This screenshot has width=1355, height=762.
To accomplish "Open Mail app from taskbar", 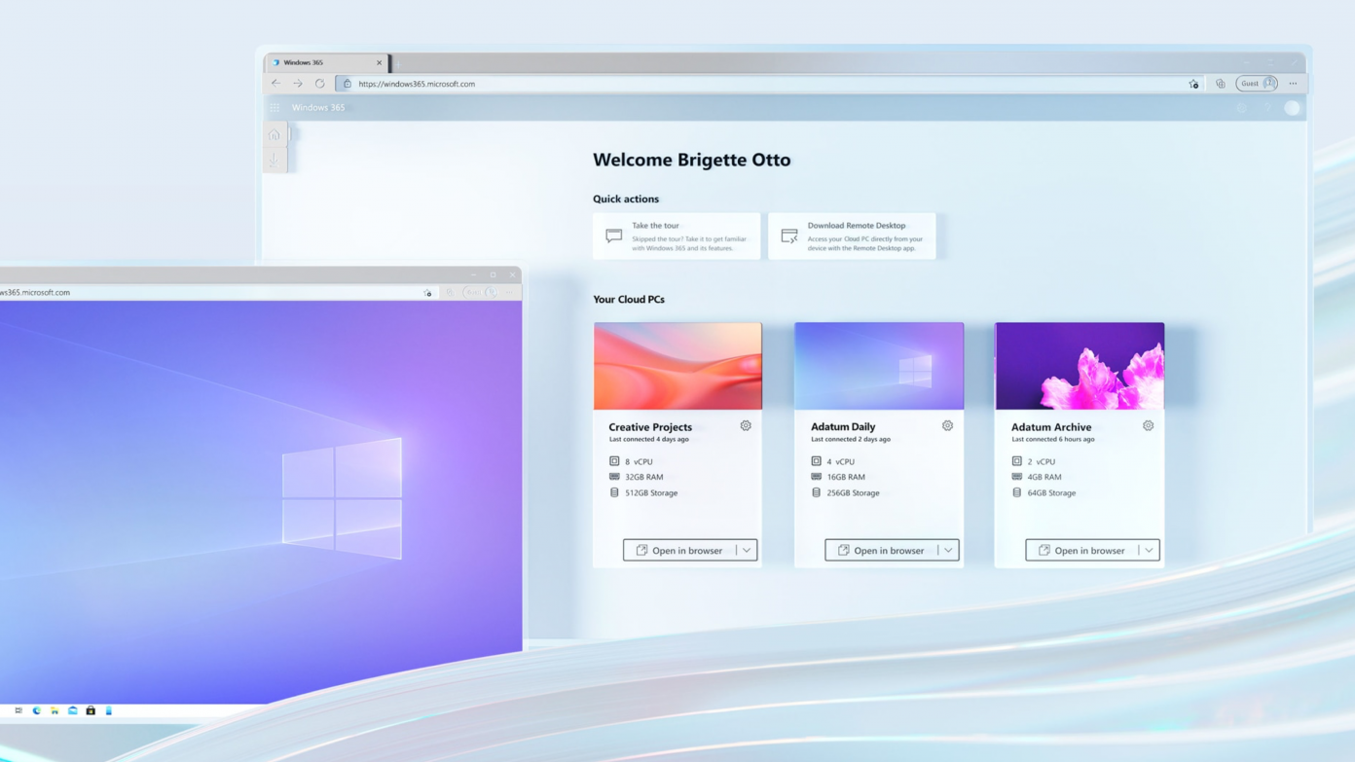I will (x=73, y=710).
